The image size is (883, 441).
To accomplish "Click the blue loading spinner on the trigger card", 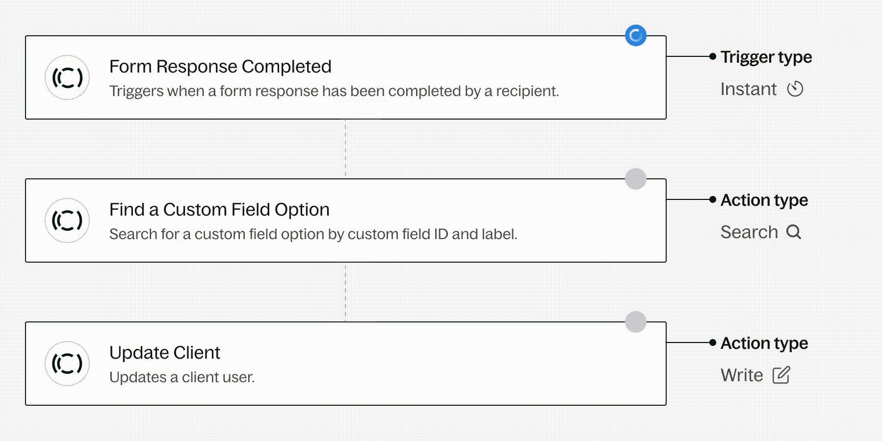I will [x=636, y=35].
